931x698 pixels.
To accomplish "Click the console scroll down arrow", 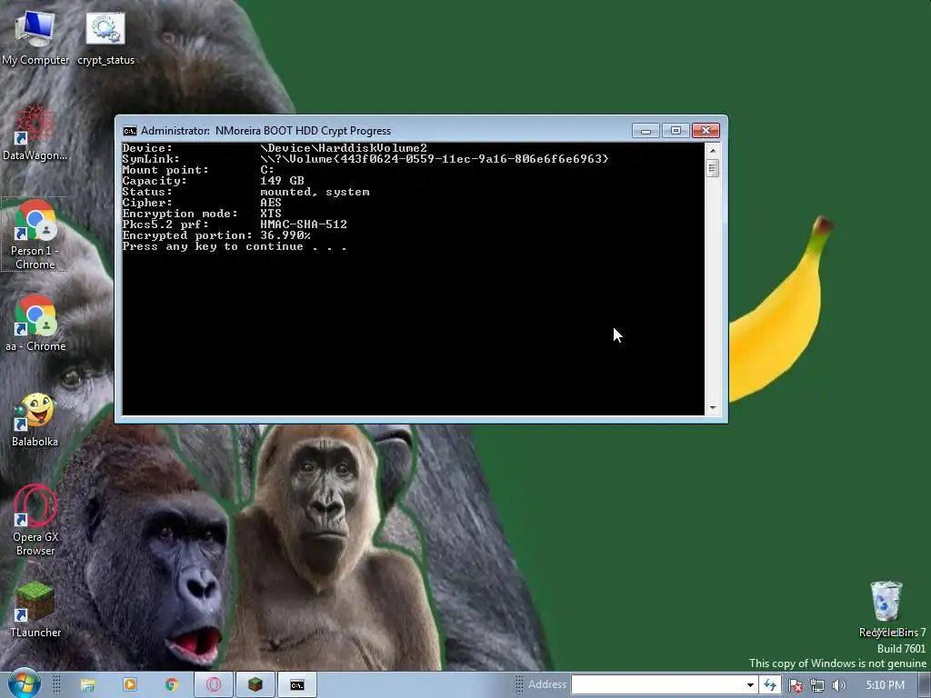I will (x=713, y=408).
